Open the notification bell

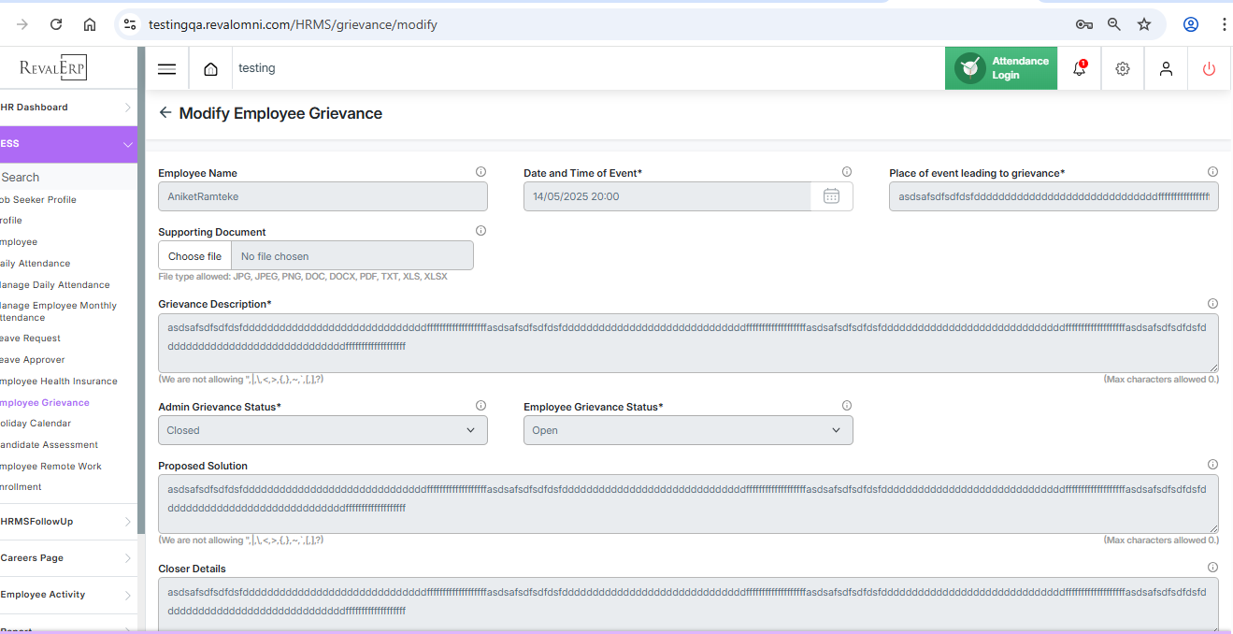click(x=1079, y=68)
